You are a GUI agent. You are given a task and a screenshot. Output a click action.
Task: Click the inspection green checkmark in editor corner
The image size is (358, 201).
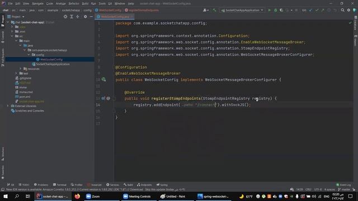[x=350, y=23]
